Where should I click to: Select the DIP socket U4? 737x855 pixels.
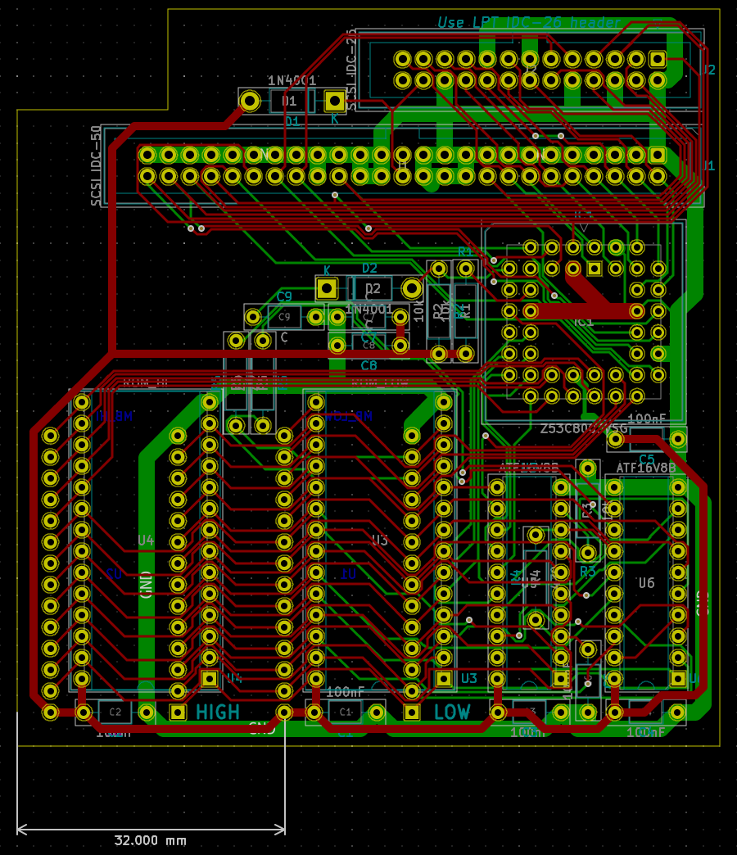(x=147, y=541)
